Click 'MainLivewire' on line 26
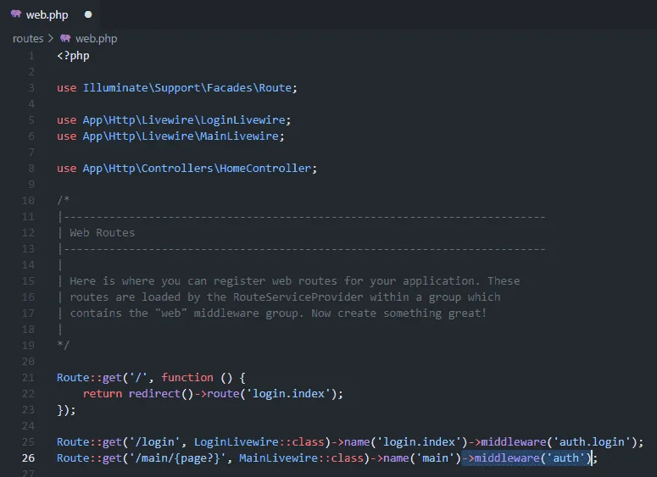Image resolution: width=657 pixels, height=477 pixels. pos(278,458)
